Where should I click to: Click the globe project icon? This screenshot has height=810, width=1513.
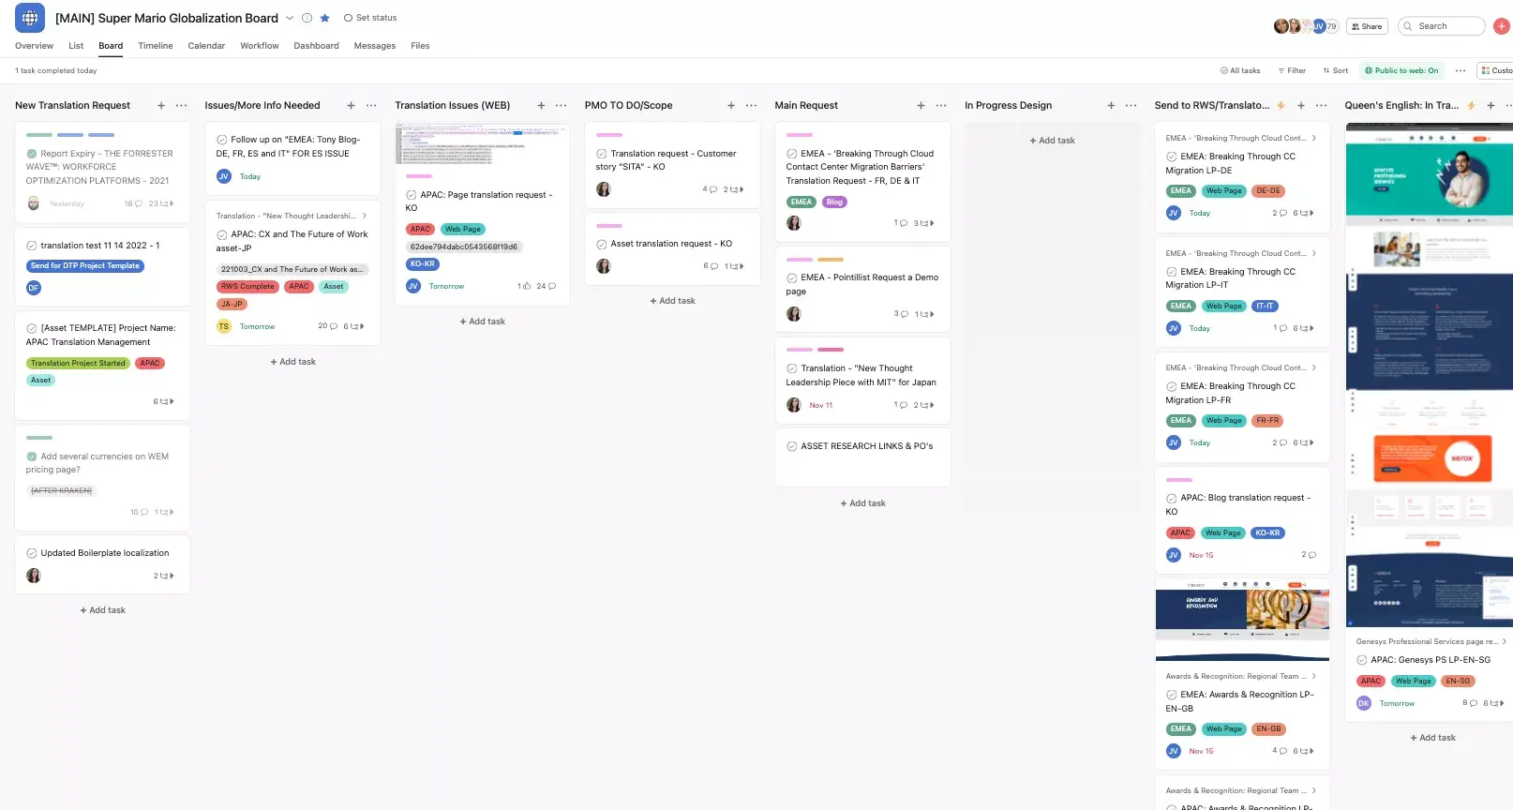coord(30,18)
